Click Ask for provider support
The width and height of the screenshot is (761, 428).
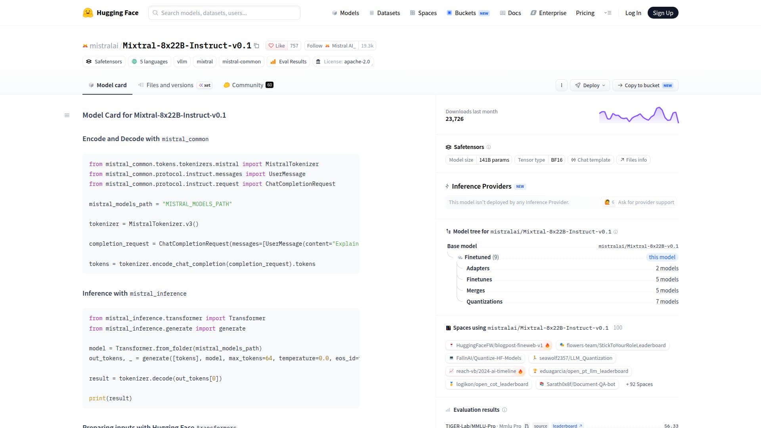639,202
